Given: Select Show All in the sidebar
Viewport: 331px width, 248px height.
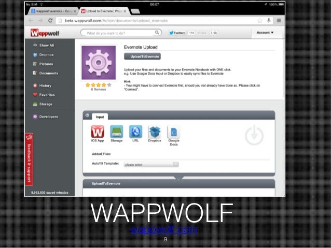Looking at the screenshot, I should point(44,45).
